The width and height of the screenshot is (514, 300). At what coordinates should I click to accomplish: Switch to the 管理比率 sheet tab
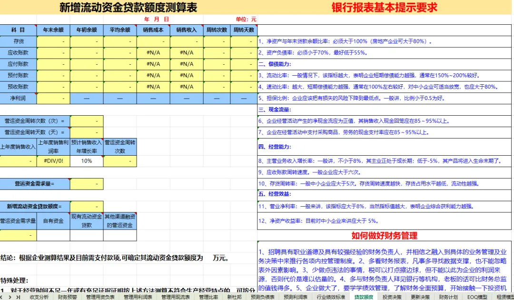click(209, 297)
